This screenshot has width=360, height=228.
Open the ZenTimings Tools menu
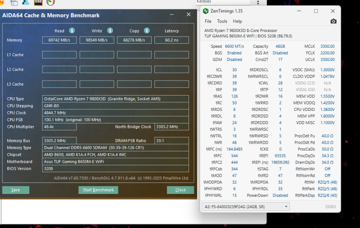point(222,21)
